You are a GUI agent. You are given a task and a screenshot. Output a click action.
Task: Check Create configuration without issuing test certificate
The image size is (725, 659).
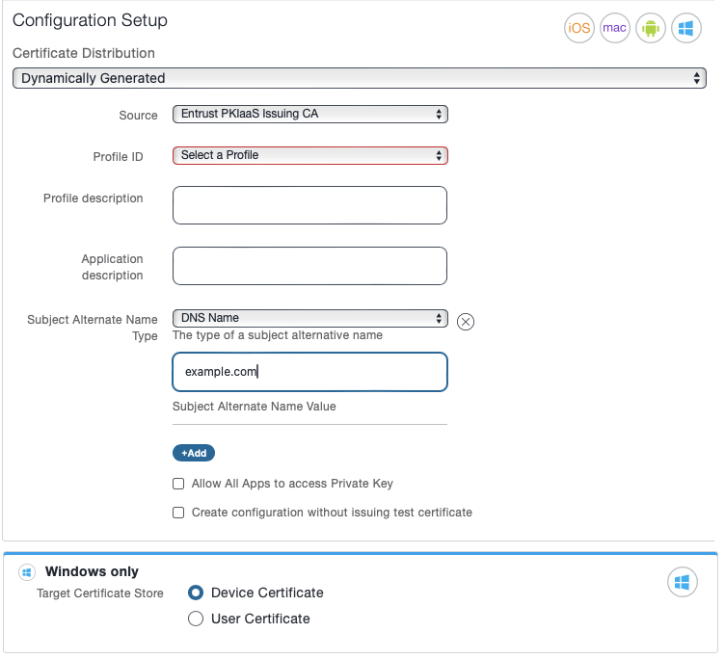[178, 513]
